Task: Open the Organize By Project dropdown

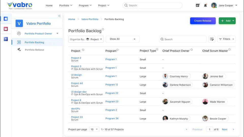Action: (86, 39)
